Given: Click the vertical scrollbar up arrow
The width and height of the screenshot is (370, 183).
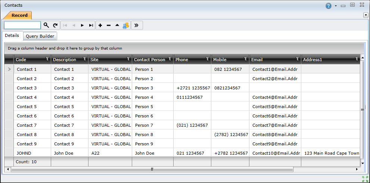Looking at the screenshot, I should click(363, 57).
